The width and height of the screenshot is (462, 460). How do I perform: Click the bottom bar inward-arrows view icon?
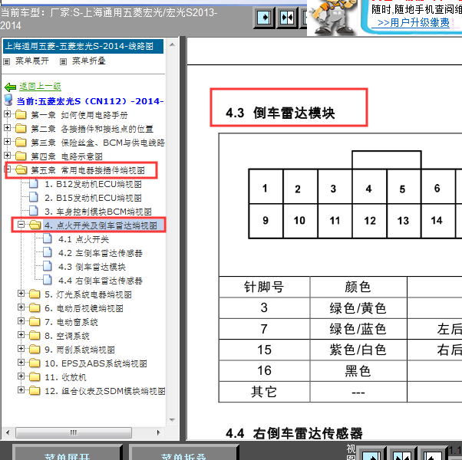click(x=401, y=455)
